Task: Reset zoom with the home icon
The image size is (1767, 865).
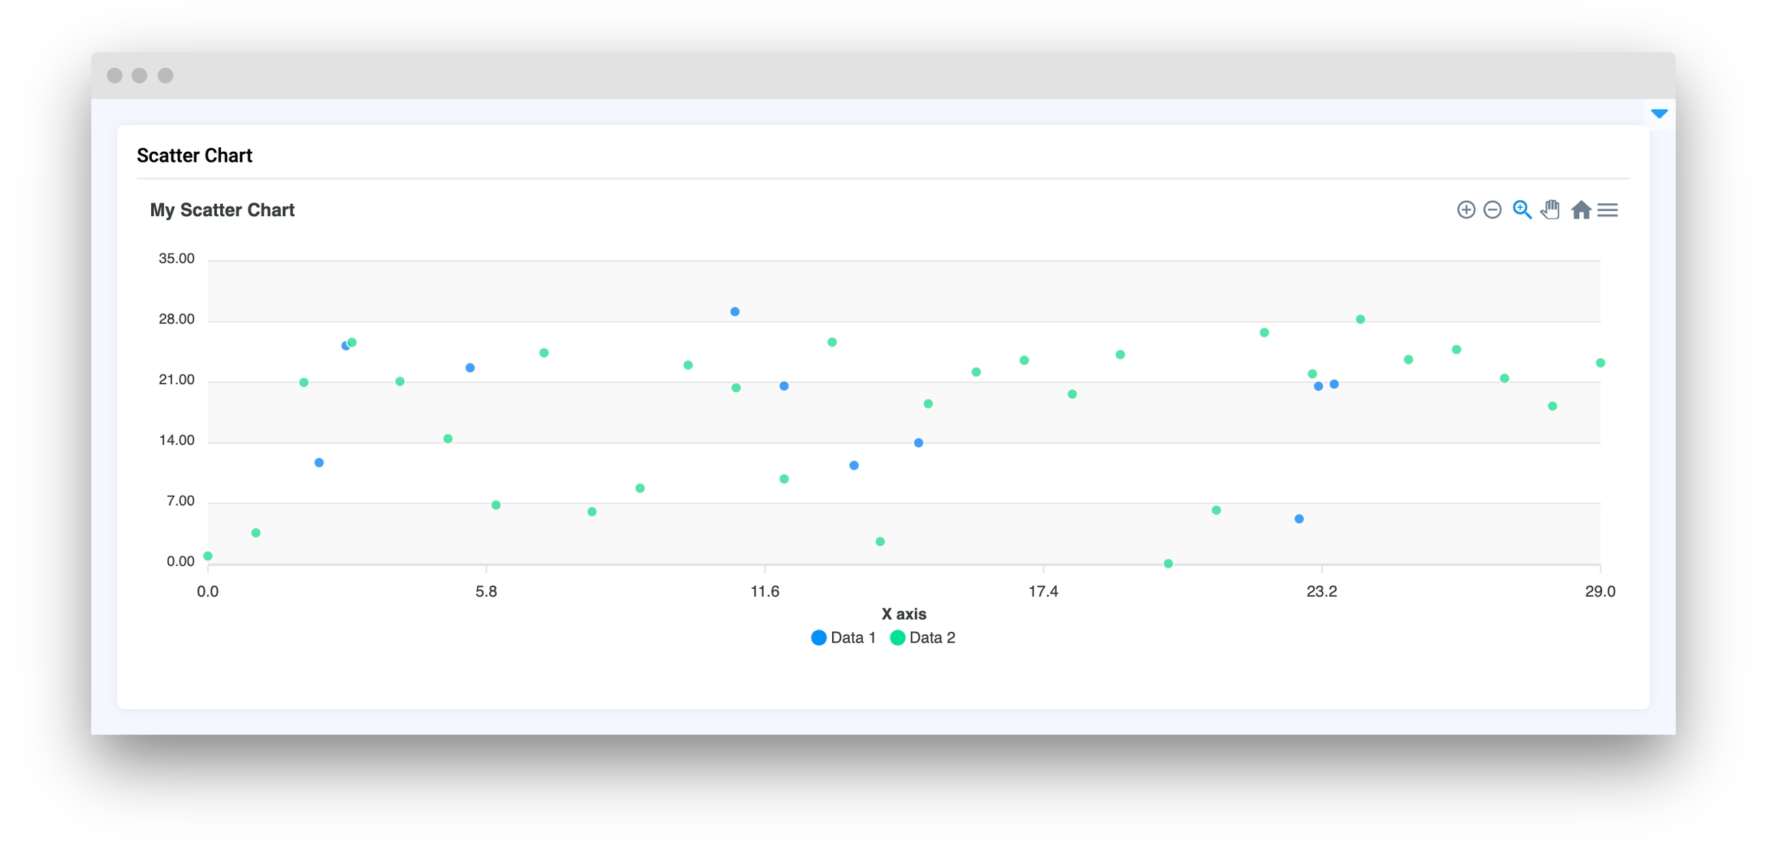Action: (1581, 209)
